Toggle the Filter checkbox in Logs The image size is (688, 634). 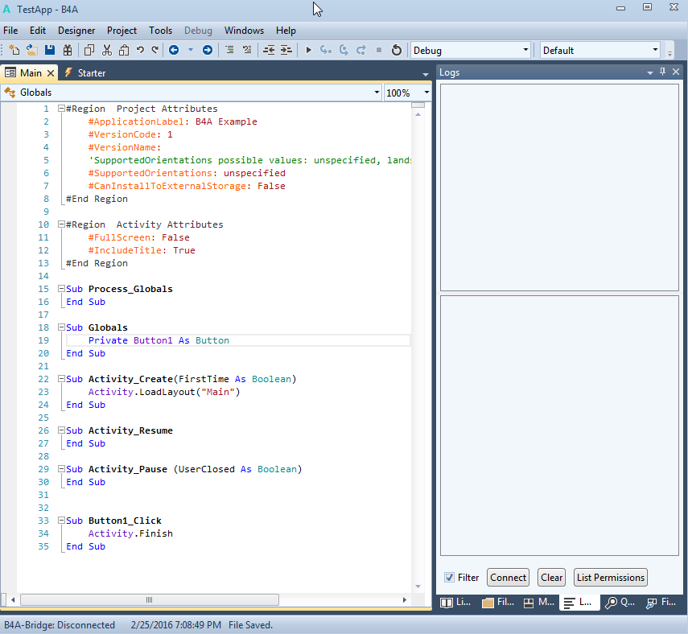[x=450, y=578]
